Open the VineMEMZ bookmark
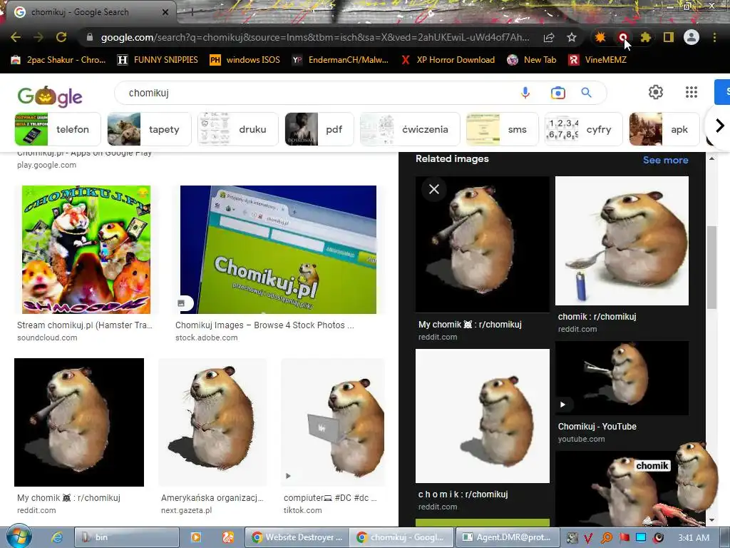Screen dimensions: 730x548 click(598, 60)
